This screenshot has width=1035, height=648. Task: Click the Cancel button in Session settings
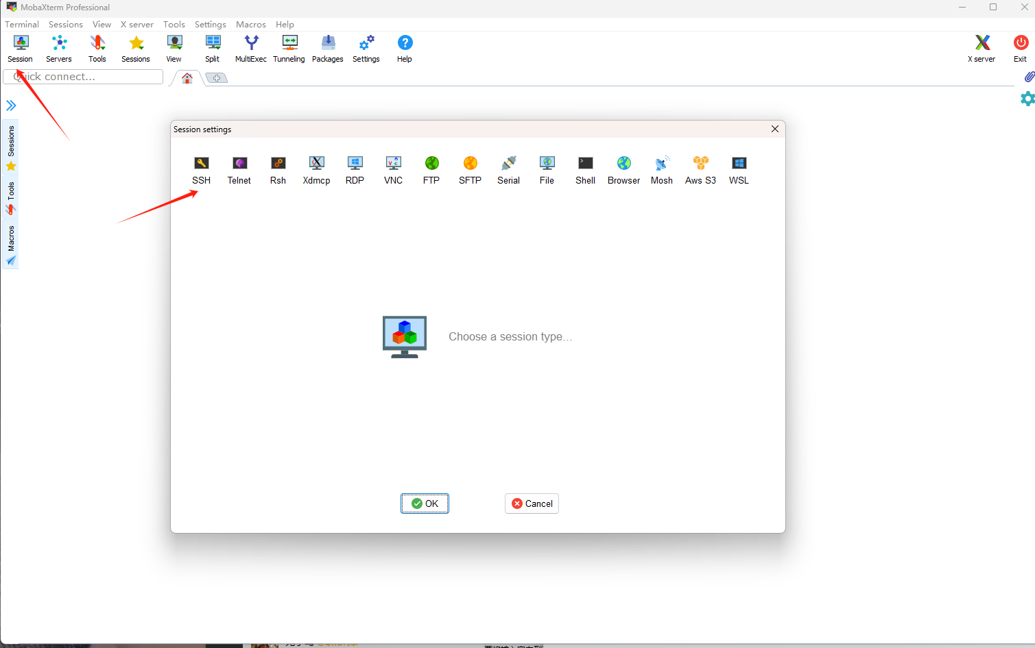click(532, 503)
